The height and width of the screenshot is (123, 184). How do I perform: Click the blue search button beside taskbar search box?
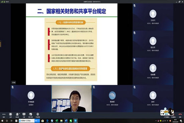tap(37, 121)
